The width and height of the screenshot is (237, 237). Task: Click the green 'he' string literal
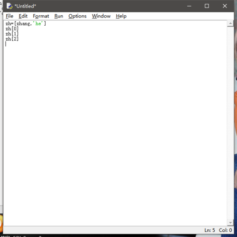pyautogui.click(x=38, y=24)
